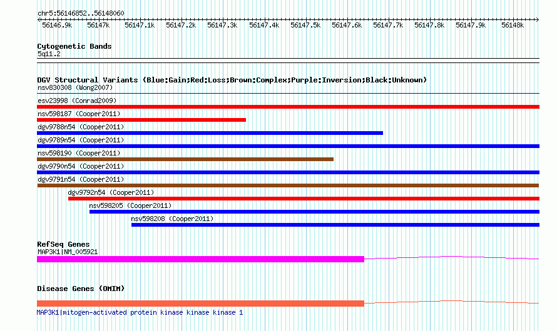Open the esv23998 (Conrad2009) label
557x331 pixels.
click(x=77, y=101)
